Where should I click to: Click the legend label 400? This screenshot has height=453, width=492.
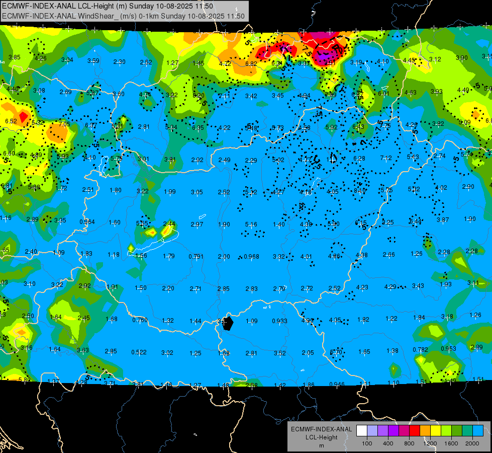[388, 443]
